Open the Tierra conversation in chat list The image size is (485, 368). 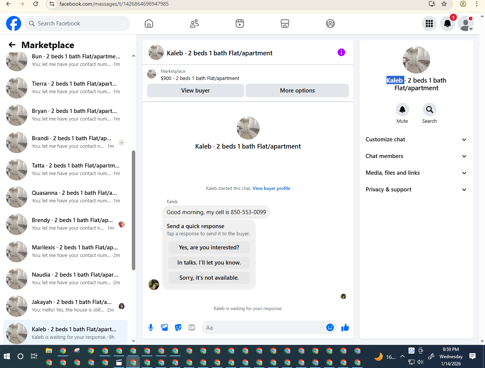point(65,88)
